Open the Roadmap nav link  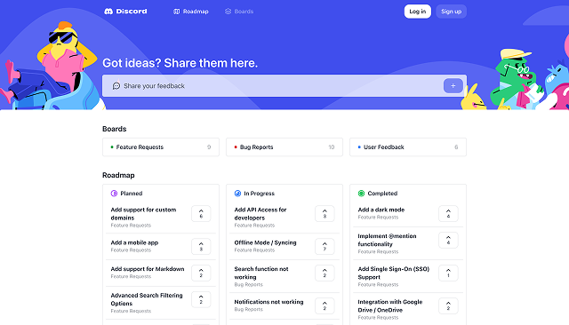(191, 12)
